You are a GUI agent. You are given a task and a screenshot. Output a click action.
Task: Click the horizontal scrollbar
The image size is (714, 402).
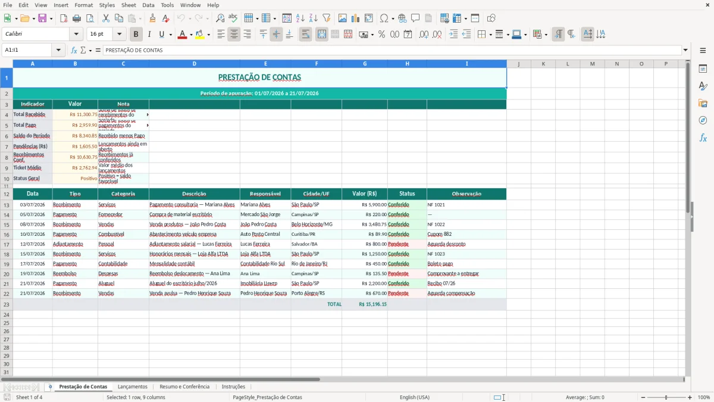coord(161,379)
